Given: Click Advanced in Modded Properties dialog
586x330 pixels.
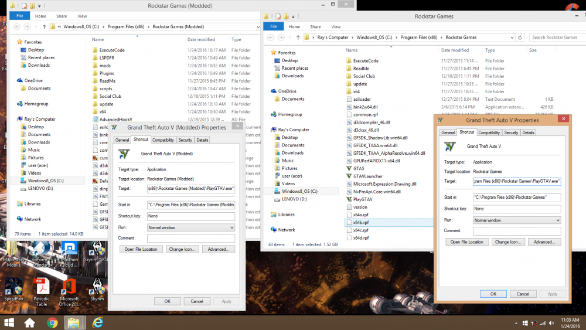Looking at the screenshot, I should coord(218,249).
